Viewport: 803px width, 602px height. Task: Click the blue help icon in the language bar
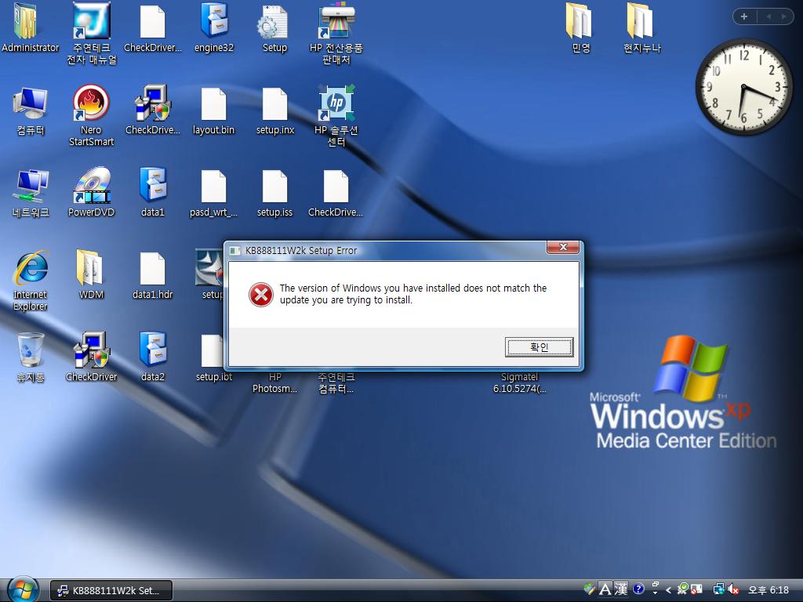pyautogui.click(x=638, y=589)
